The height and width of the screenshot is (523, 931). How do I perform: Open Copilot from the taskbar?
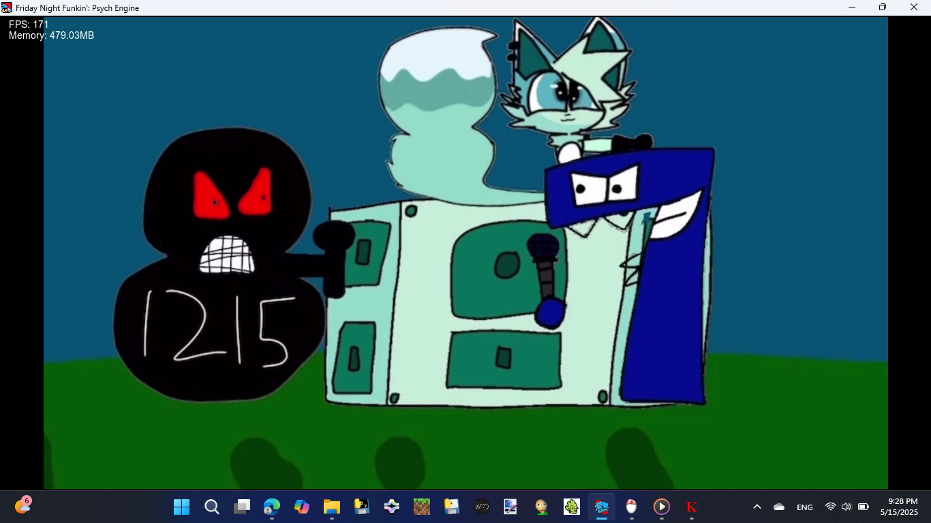pyautogui.click(x=302, y=507)
